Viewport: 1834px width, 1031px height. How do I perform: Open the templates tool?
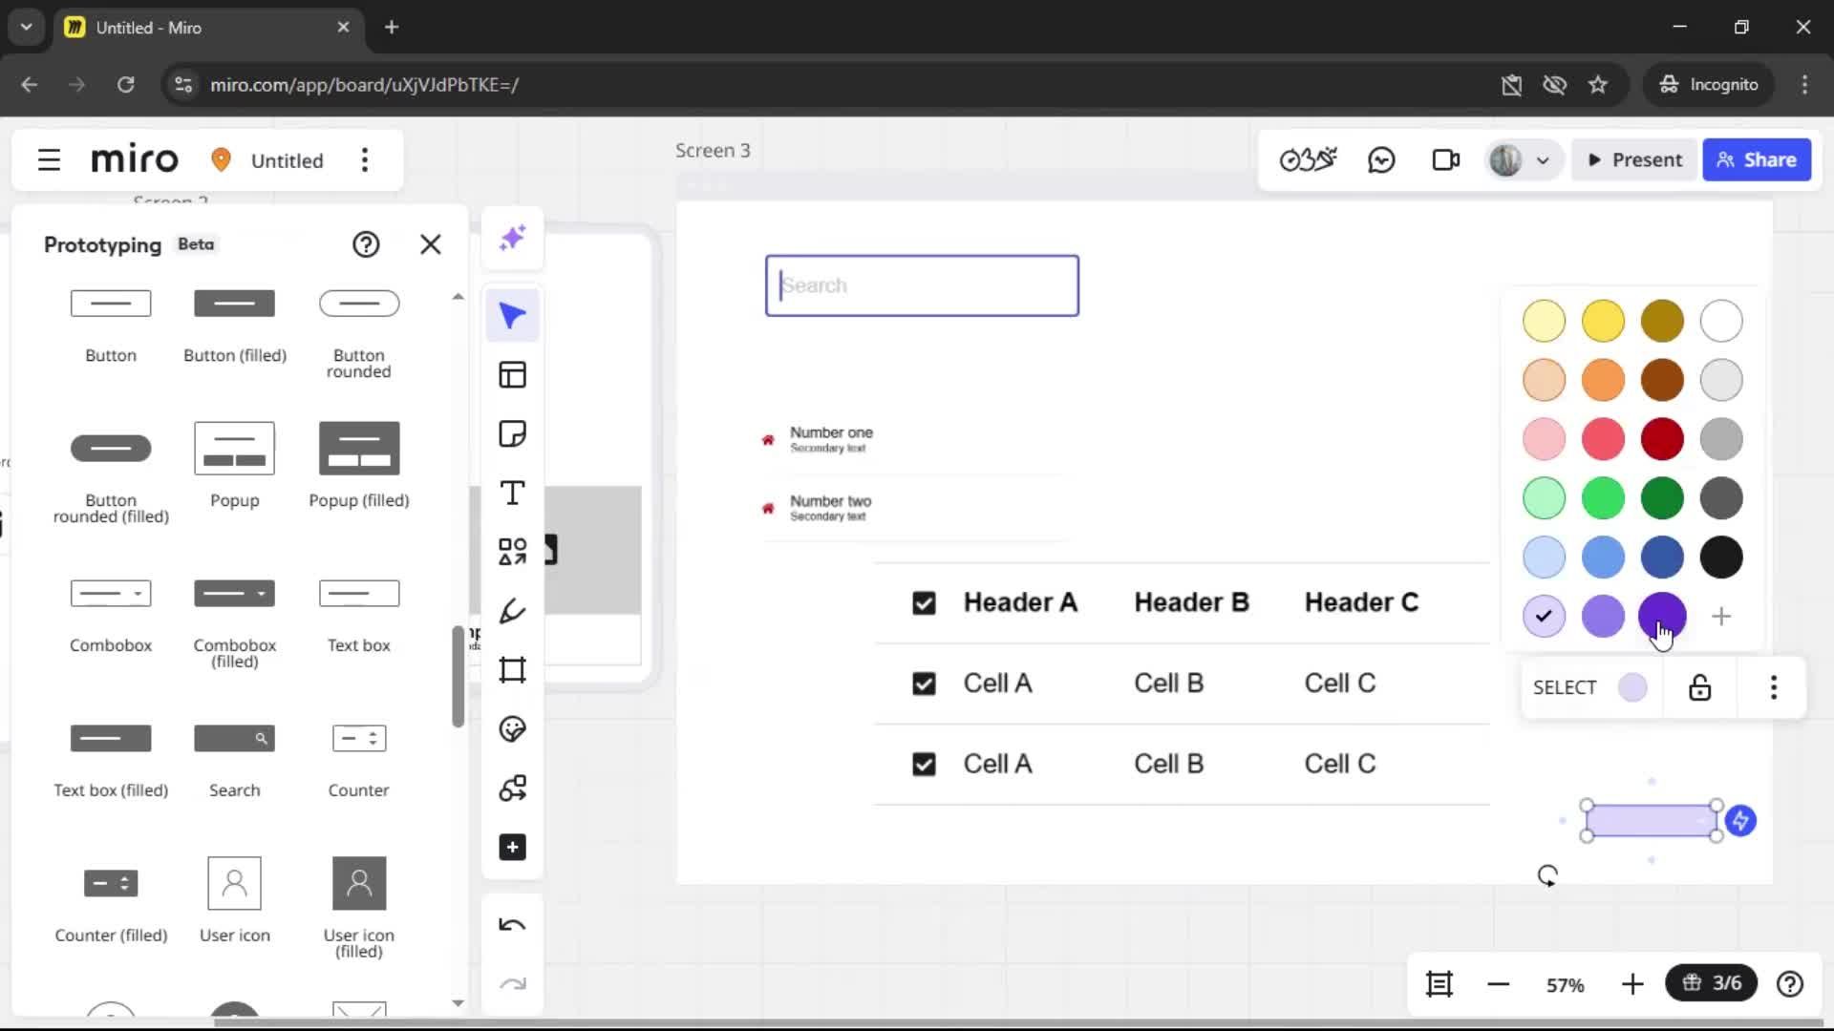[513, 375]
